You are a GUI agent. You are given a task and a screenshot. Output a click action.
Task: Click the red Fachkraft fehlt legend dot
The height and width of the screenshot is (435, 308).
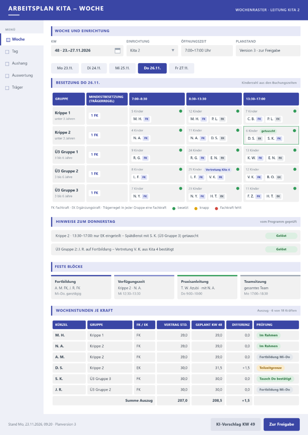[216, 208]
